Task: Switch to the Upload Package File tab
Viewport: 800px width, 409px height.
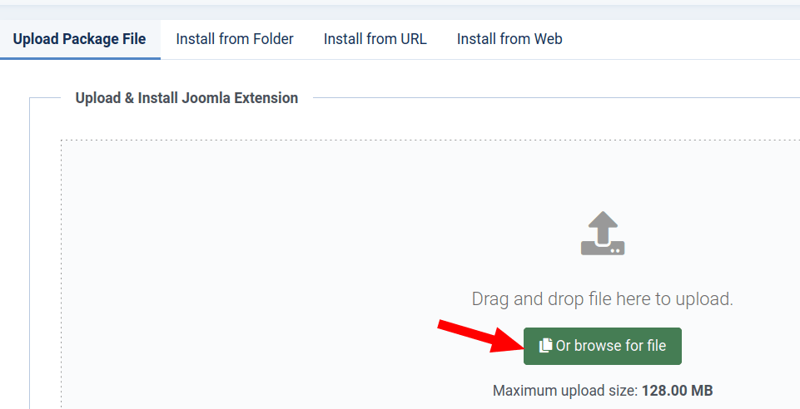Action: (x=80, y=39)
